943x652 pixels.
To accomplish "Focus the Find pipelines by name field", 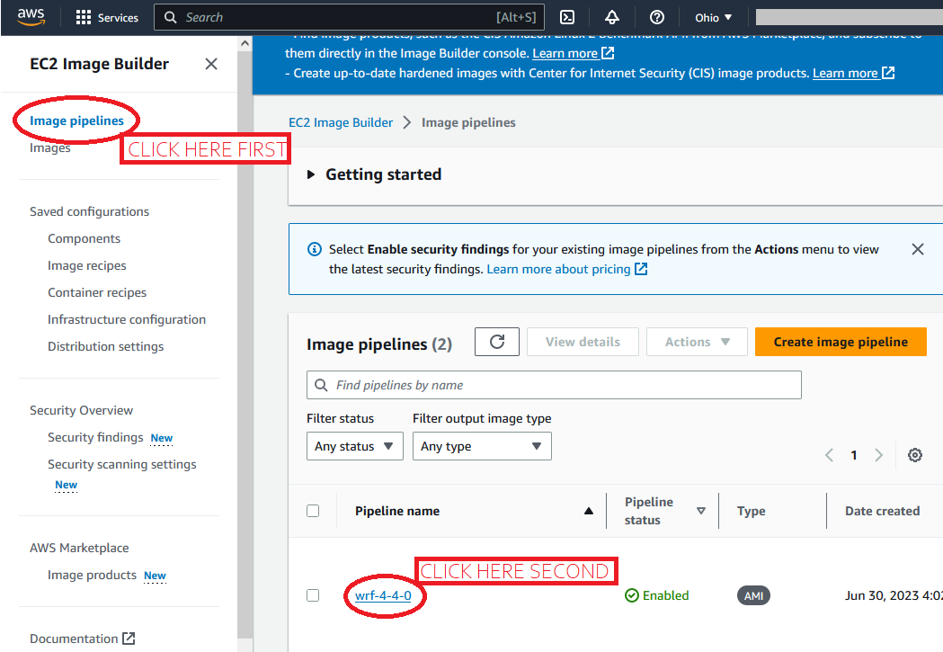I will (x=554, y=385).
